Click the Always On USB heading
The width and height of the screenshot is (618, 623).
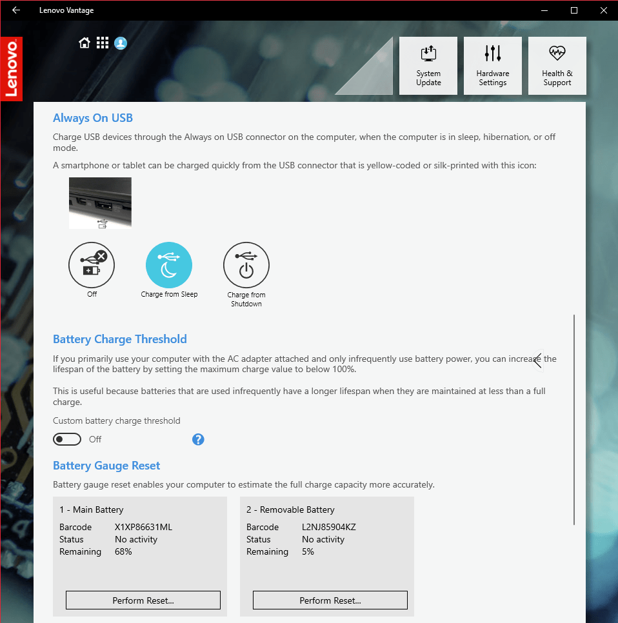pos(93,118)
